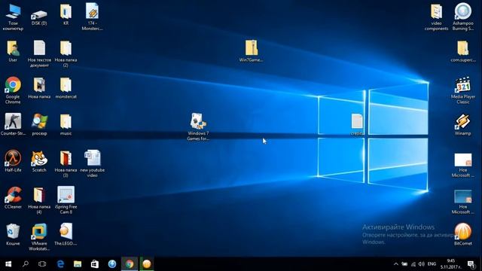
Task: Launch the Winamp shortcut
Action: 463,124
